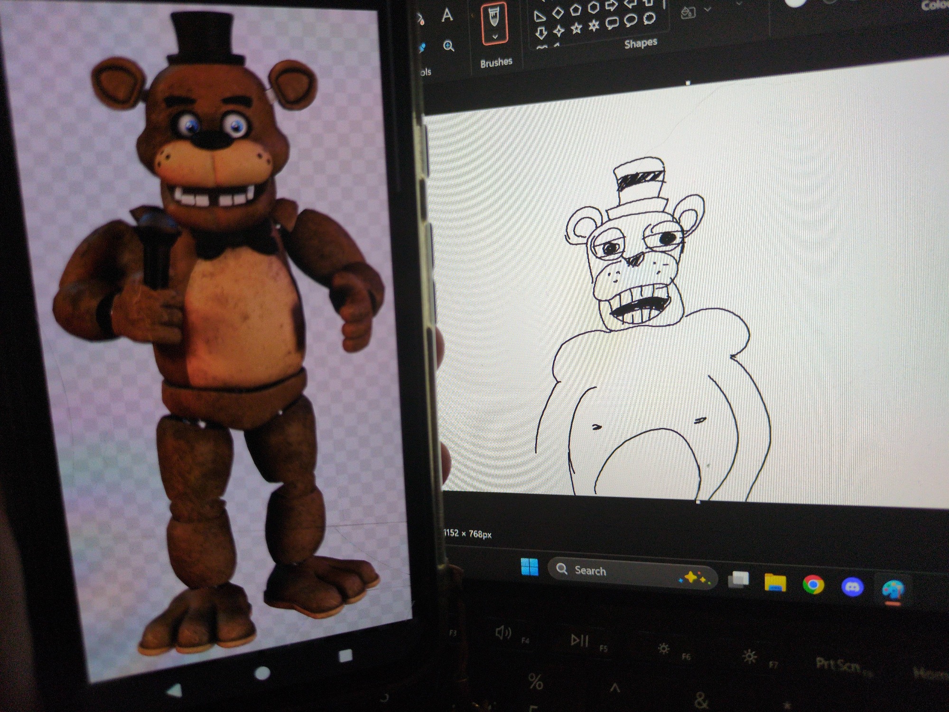
Task: Select the right triangle shape
Action: point(540,17)
